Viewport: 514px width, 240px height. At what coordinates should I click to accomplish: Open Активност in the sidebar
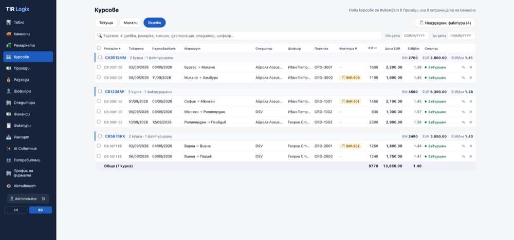28,186
